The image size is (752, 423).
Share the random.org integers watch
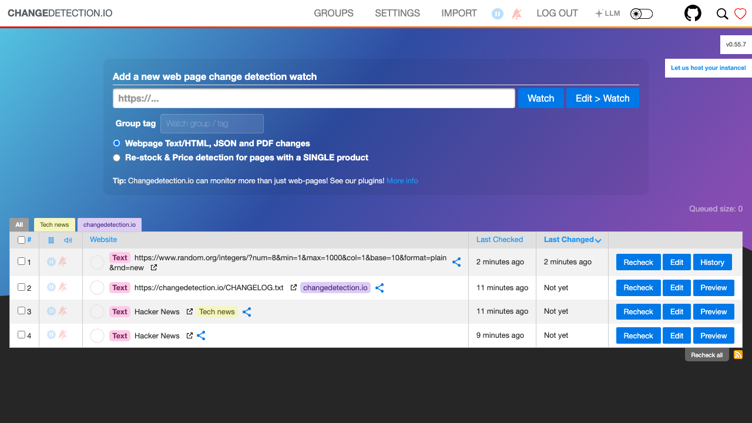[456, 263]
